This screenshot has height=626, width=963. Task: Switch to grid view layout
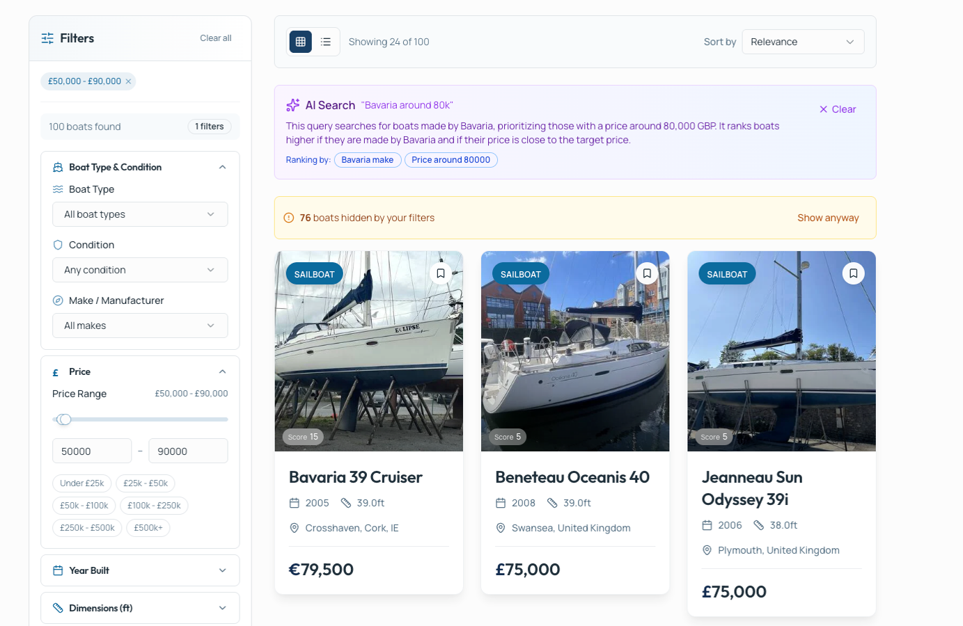[x=300, y=42]
